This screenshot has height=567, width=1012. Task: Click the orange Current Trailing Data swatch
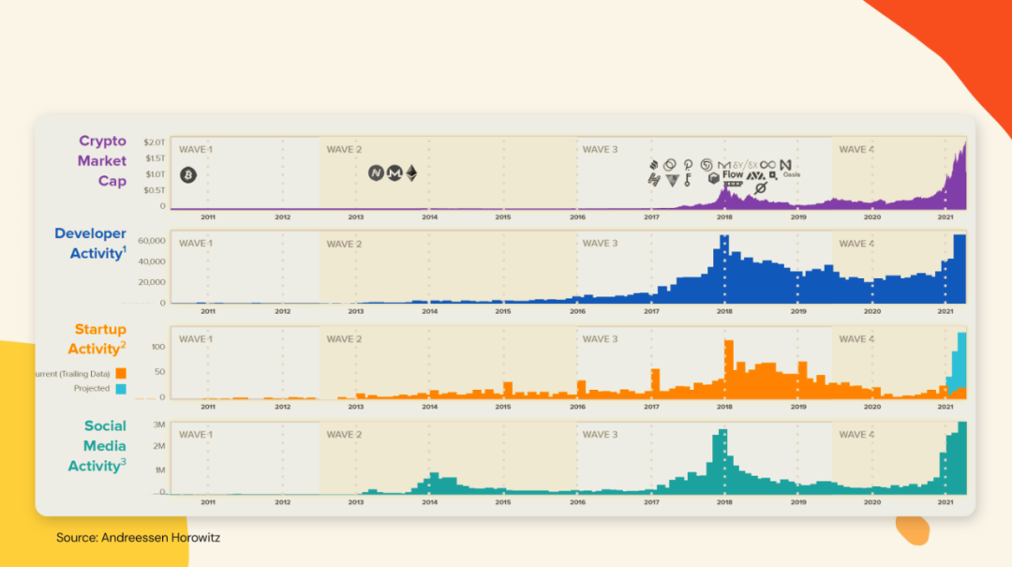[x=121, y=374]
